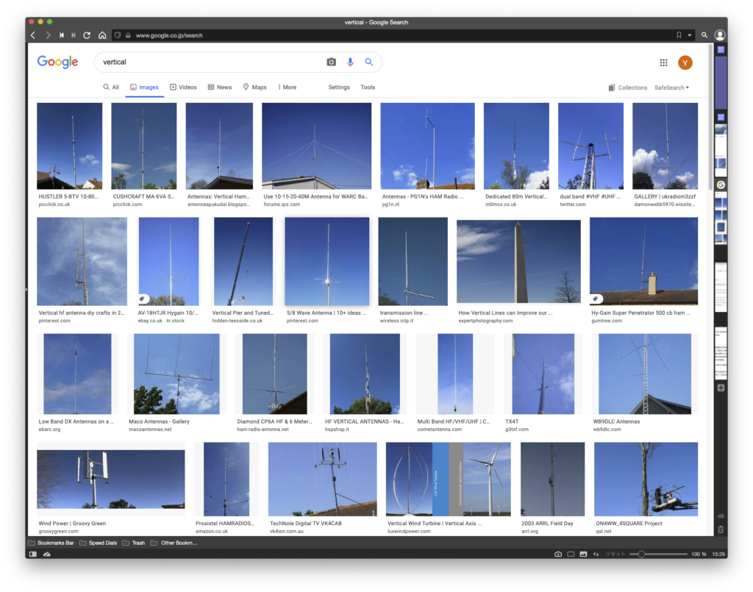The image size is (753, 592).
Task: Switch to the News tab
Action: pyautogui.click(x=219, y=88)
